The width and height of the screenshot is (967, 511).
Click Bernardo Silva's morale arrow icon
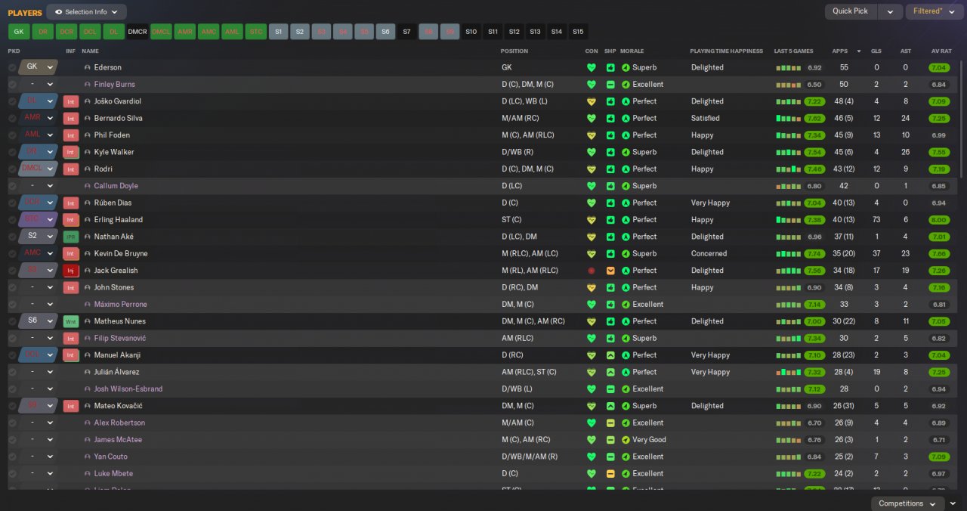point(626,118)
